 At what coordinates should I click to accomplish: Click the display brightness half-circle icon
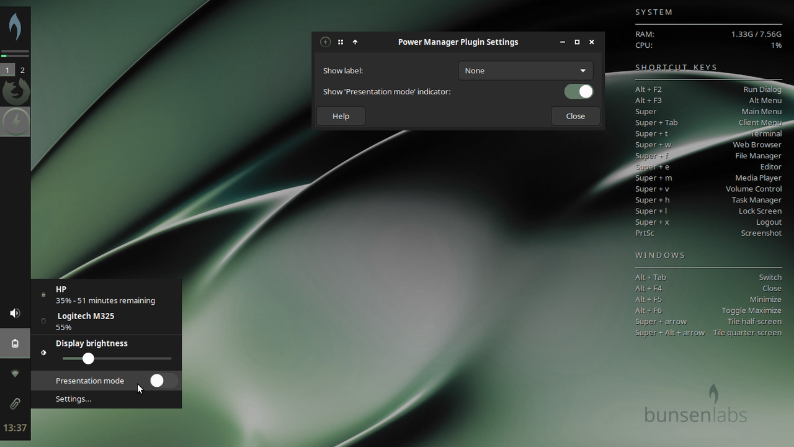[43, 353]
